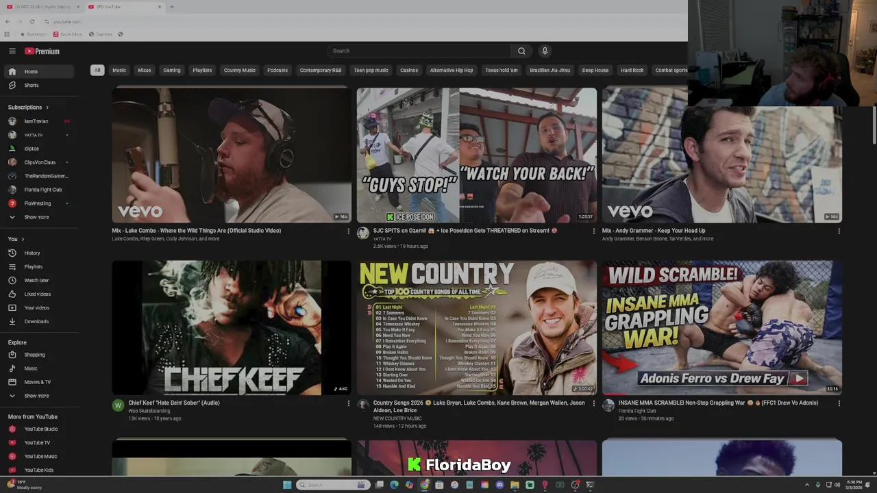
Task: Play New Country songs video thumbnail
Action: click(477, 327)
